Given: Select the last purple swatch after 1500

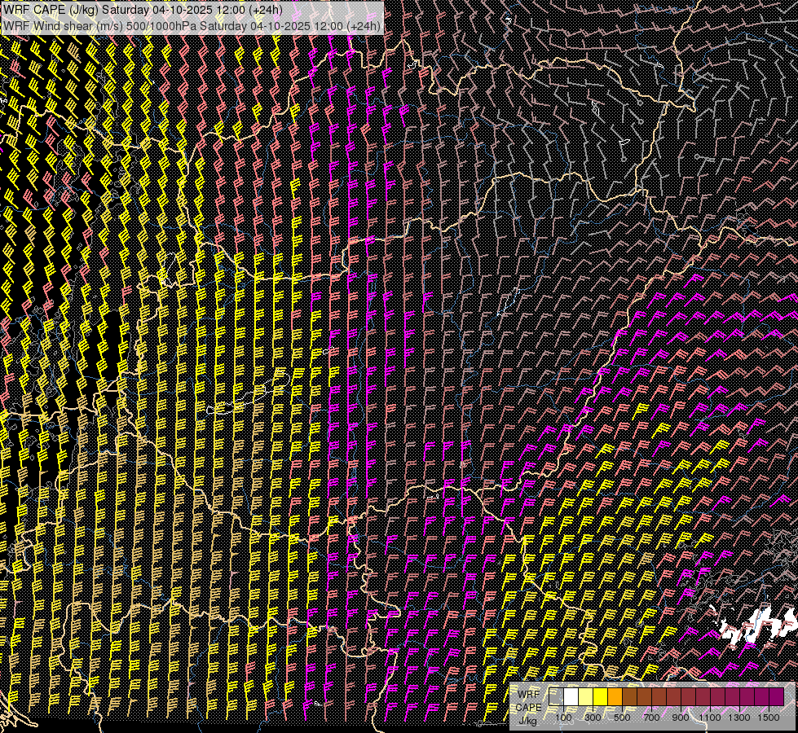Looking at the screenshot, I should [x=777, y=696].
